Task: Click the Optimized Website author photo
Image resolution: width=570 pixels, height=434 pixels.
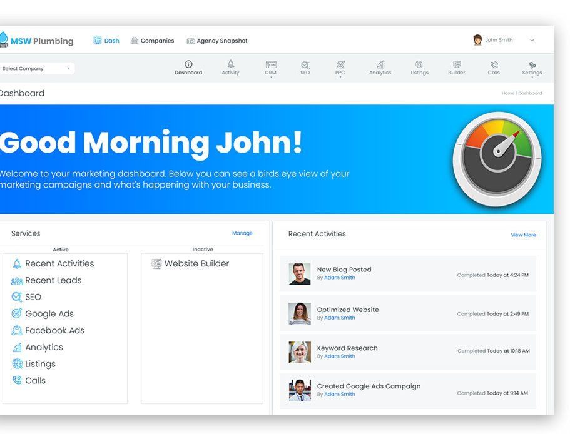Action: point(300,313)
